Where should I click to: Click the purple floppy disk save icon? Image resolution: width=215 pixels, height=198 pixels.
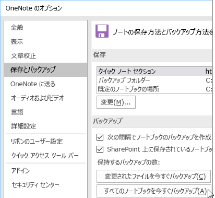tap(102, 31)
